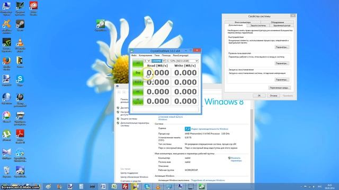Image resolution: width=339 pixels, height=190 pixels.
Task: Open the Steam desktop shortcut
Action: (20, 25)
